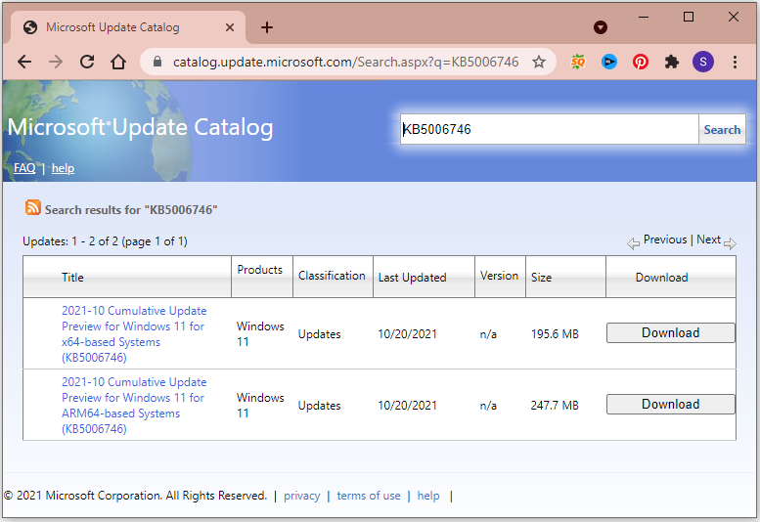Download the 195.6 MB x64 update
This screenshot has height=522, width=760.
coord(671,333)
